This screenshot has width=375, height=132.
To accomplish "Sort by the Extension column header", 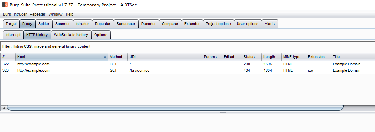I will pos(318,57).
